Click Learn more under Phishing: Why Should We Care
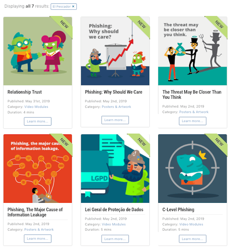 coord(115,120)
